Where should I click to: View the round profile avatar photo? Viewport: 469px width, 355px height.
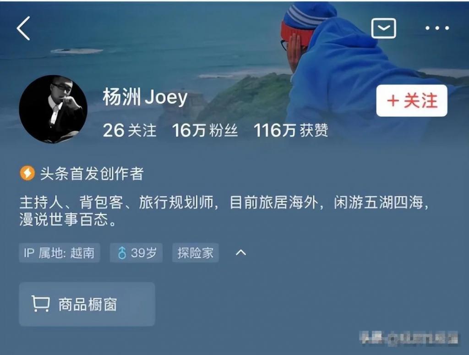pyautogui.click(x=53, y=109)
